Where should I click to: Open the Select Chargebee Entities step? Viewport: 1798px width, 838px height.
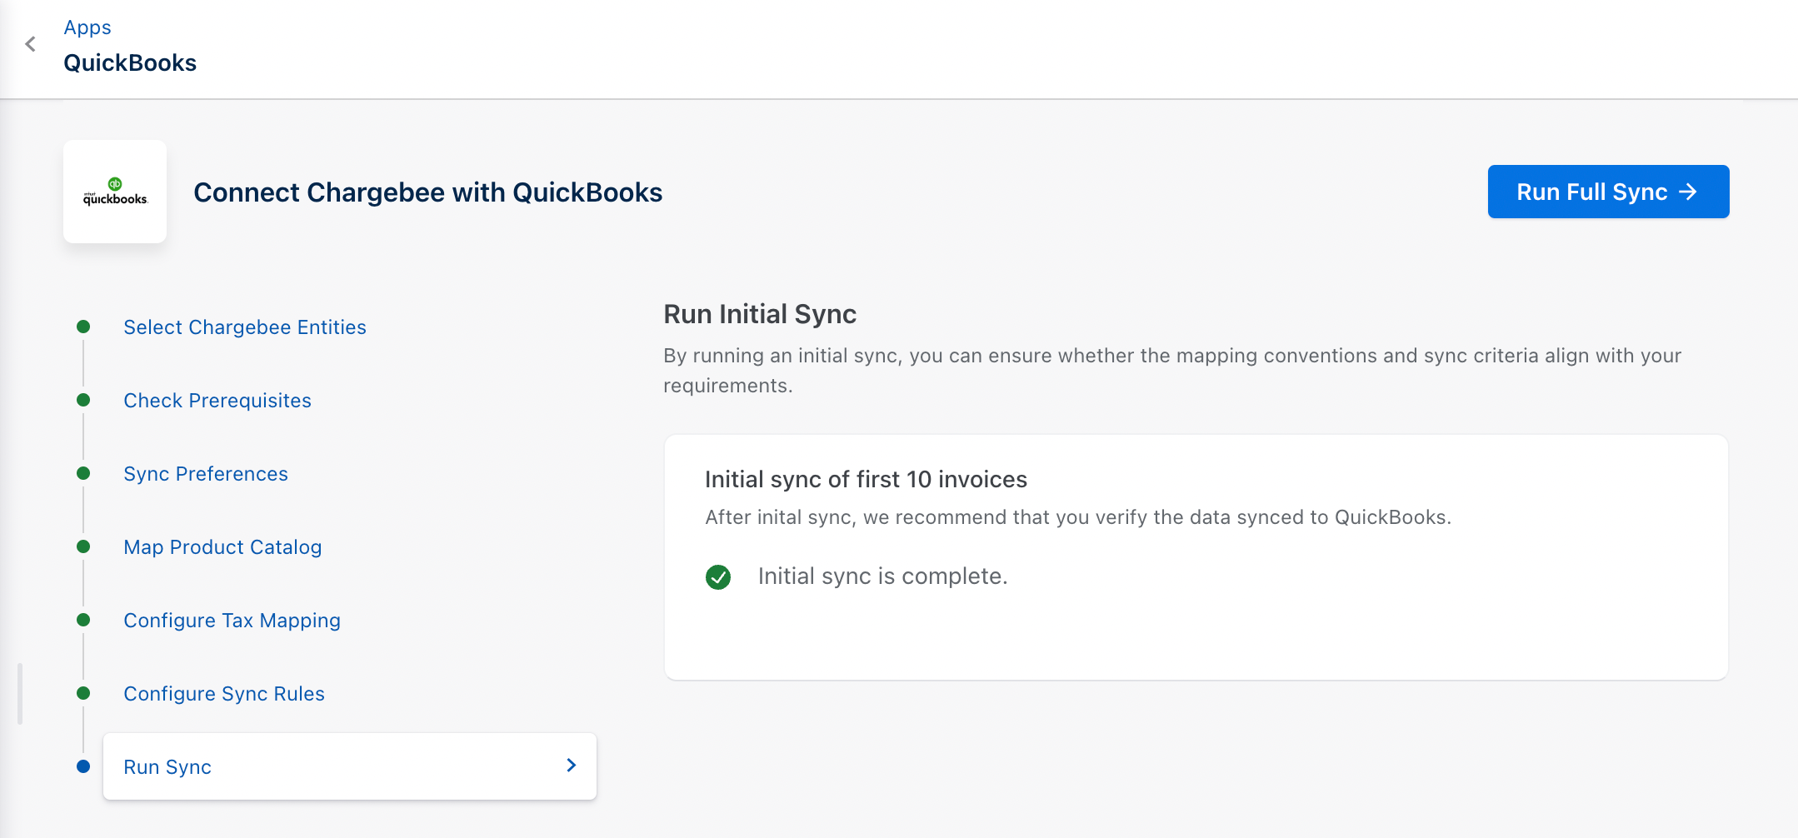[244, 327]
